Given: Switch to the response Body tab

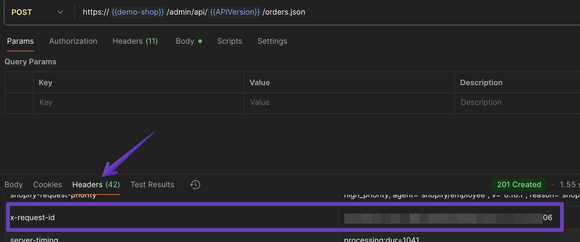Looking at the screenshot, I should click(14, 184).
